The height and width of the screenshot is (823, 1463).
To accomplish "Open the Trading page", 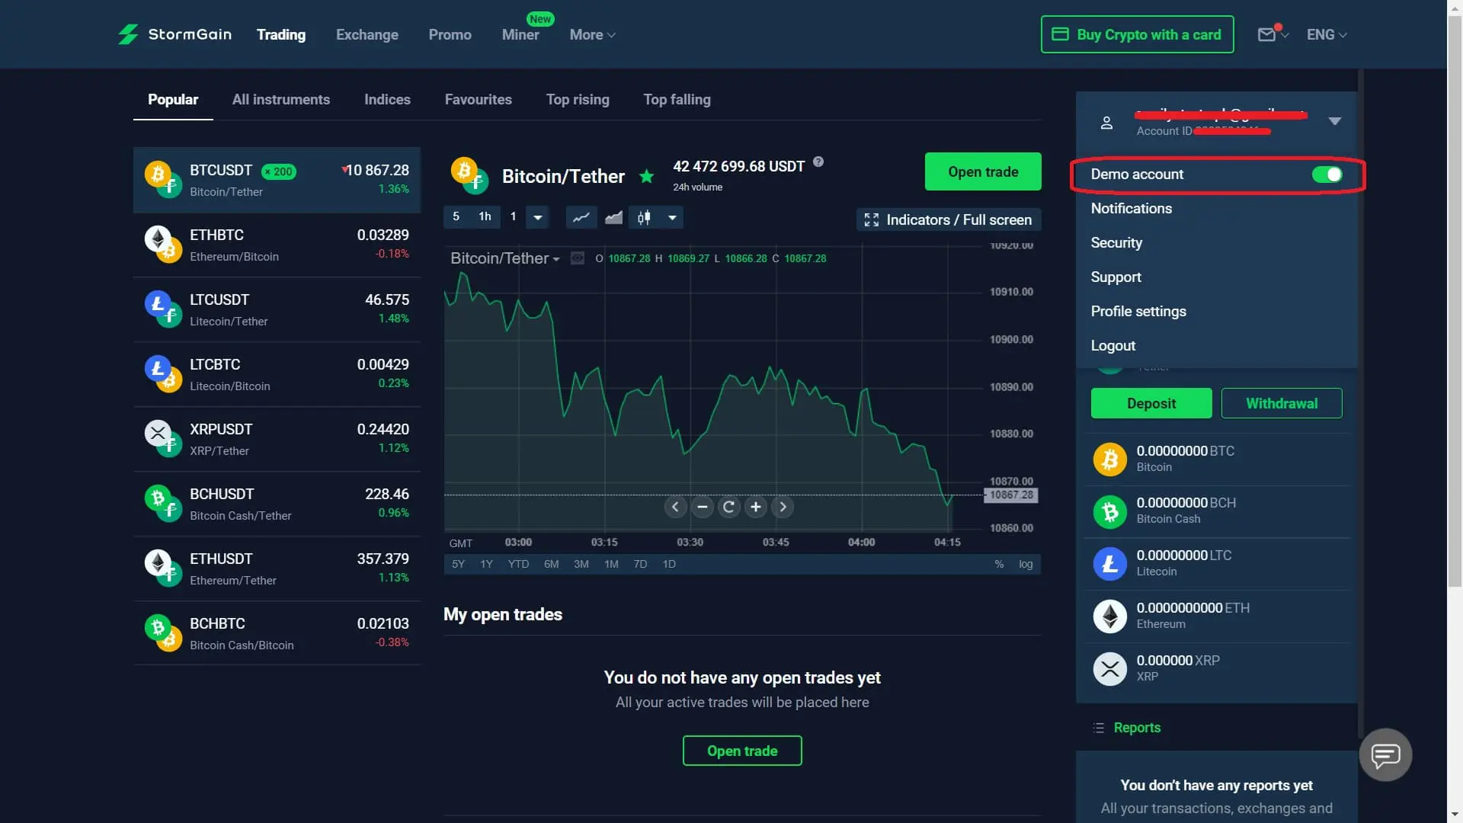I will click(x=281, y=35).
